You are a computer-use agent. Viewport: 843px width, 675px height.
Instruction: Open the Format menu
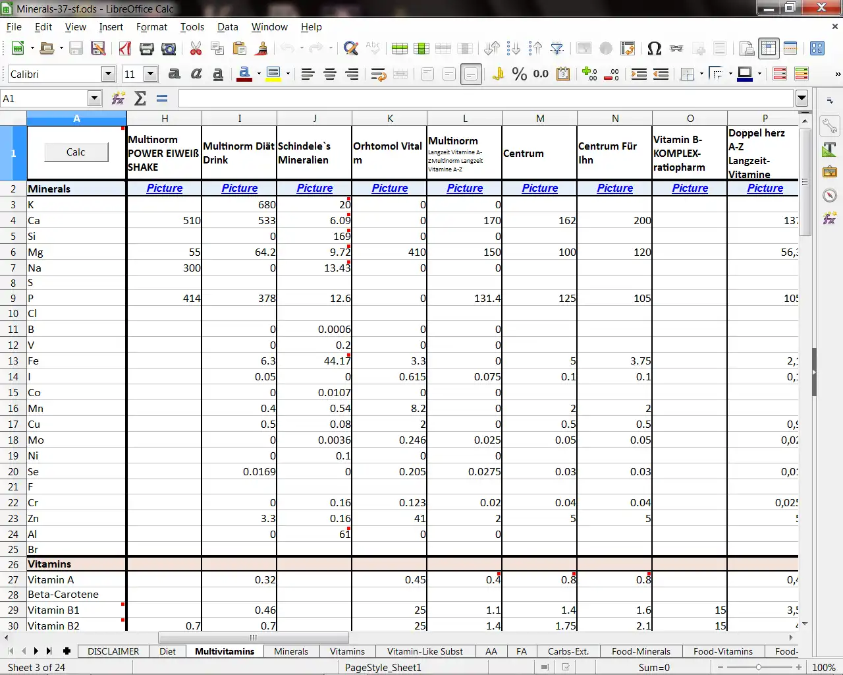(151, 27)
